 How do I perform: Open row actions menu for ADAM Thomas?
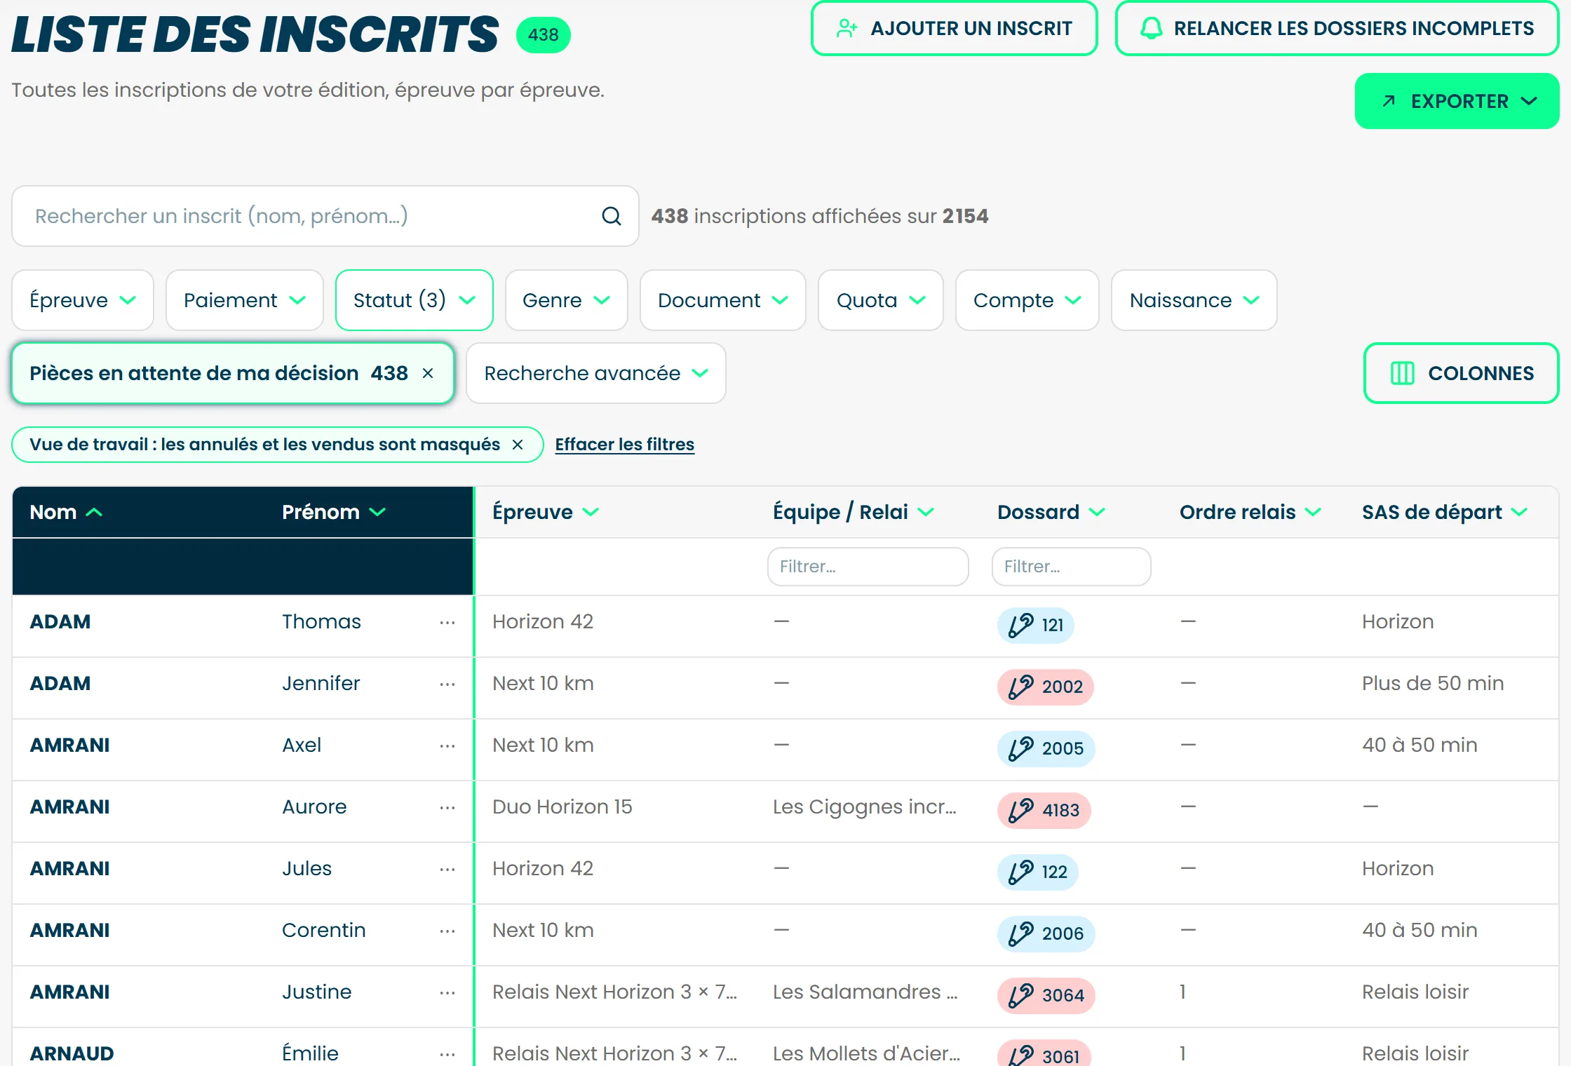coord(447,622)
